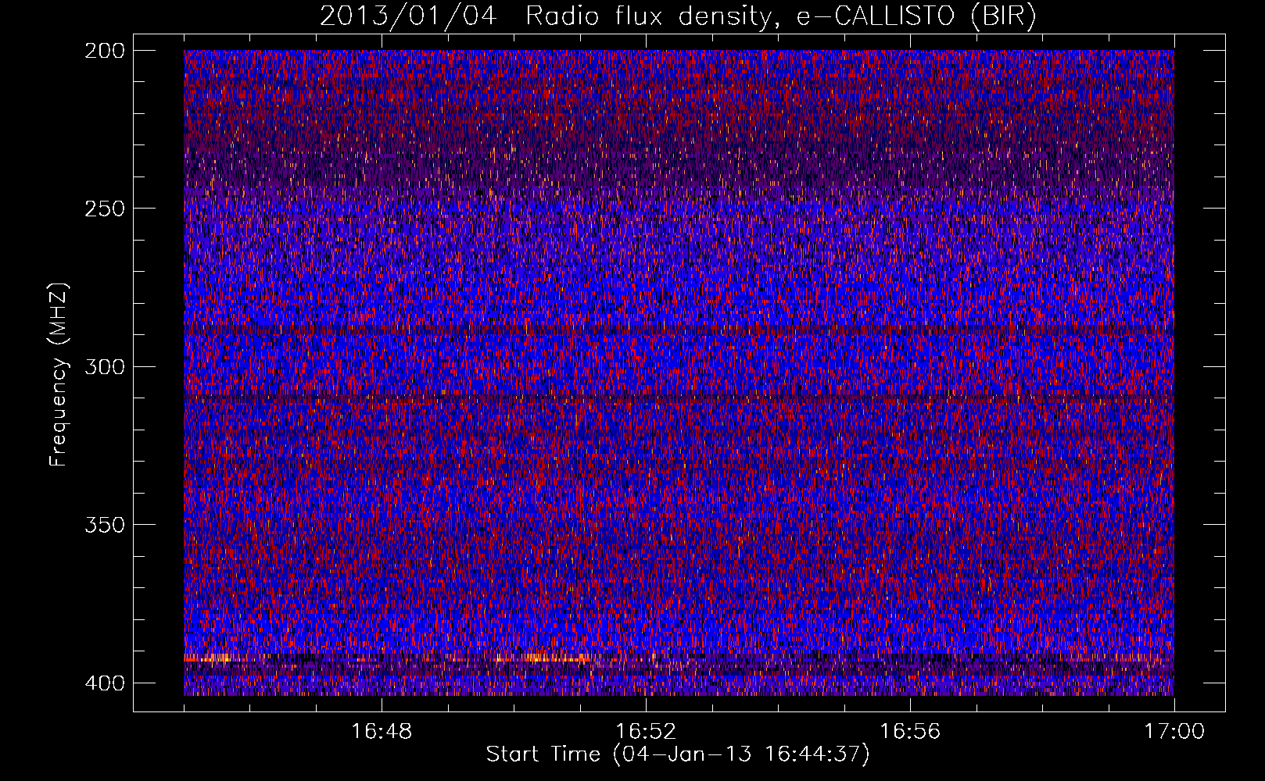
Task: Click the 17:00 time tick label
Action: point(1174,732)
